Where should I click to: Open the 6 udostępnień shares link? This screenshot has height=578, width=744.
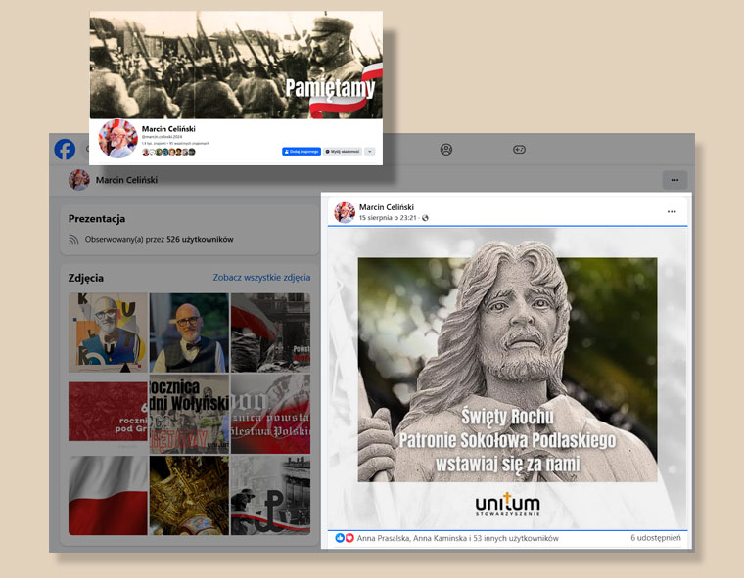click(655, 538)
